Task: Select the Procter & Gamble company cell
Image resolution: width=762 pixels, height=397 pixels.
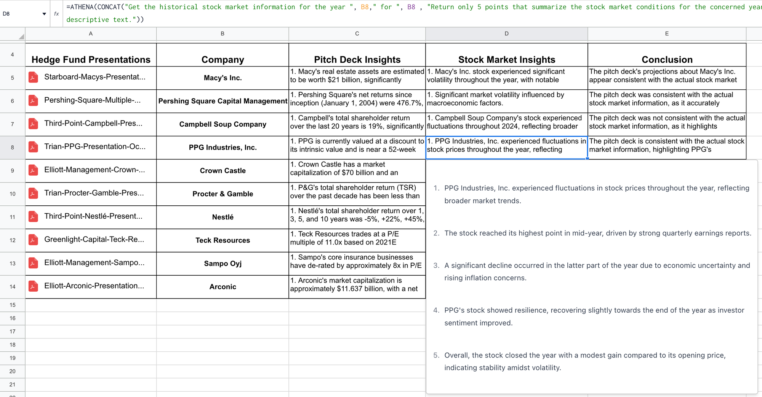Action: coord(223,194)
